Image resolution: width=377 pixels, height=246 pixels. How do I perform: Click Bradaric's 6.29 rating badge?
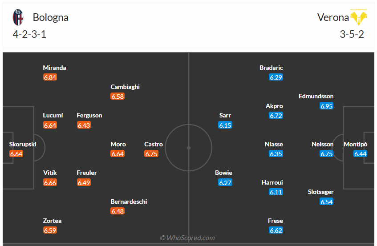coord(276,77)
